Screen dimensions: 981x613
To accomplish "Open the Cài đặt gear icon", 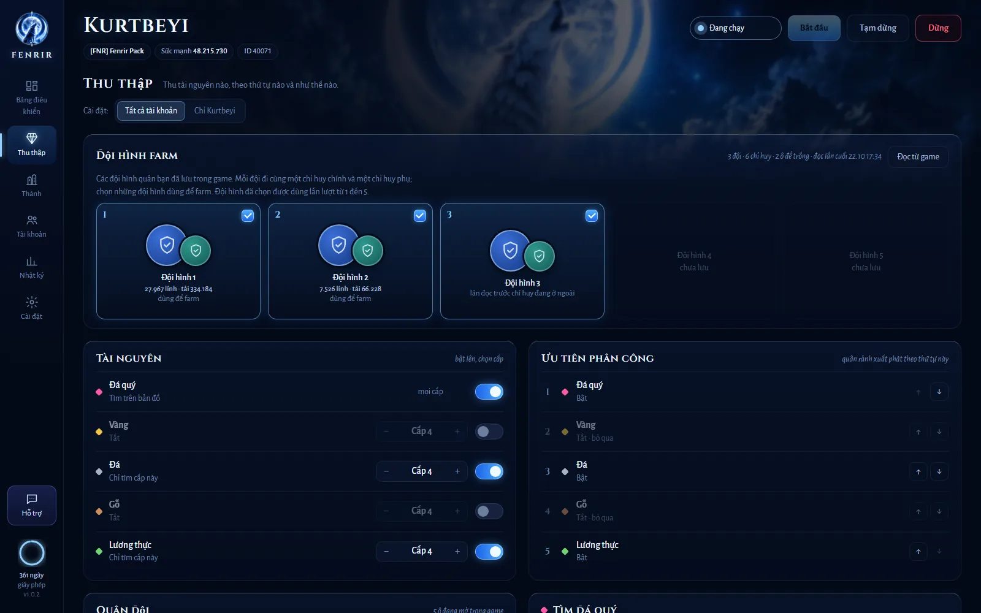I will [x=32, y=302].
